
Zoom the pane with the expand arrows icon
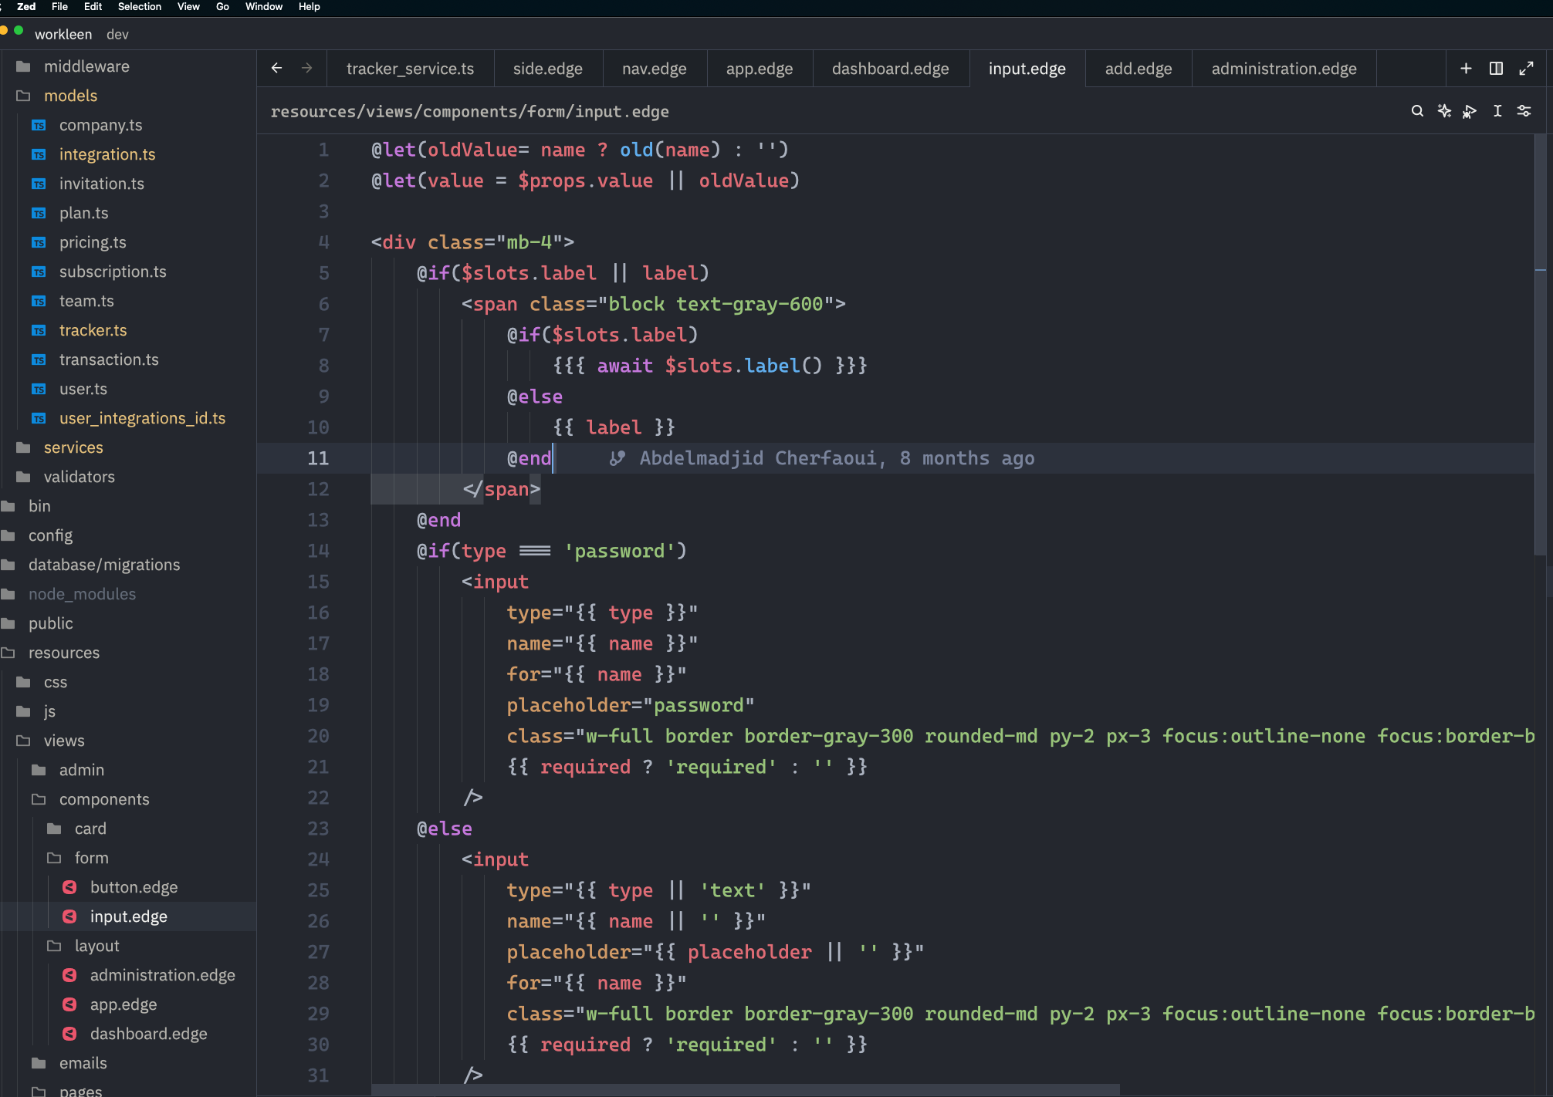(1526, 69)
